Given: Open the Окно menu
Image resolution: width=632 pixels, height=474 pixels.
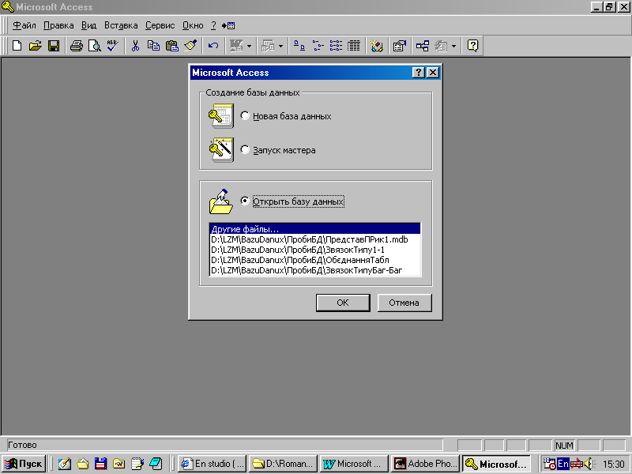Looking at the screenshot, I should (x=193, y=25).
